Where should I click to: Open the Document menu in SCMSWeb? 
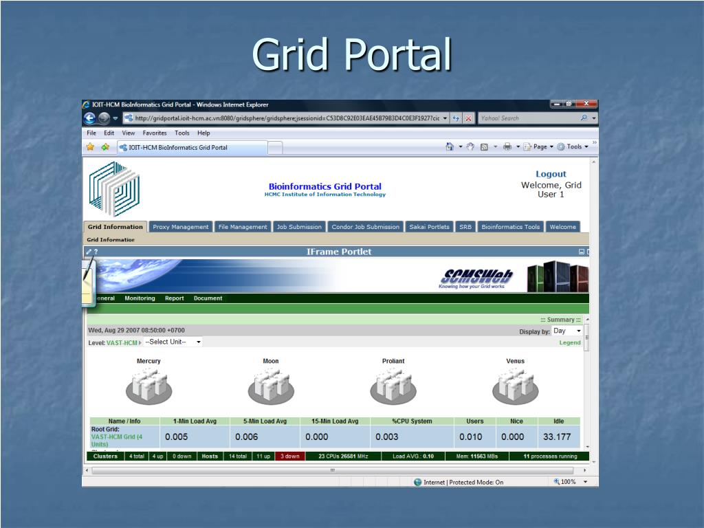(208, 298)
